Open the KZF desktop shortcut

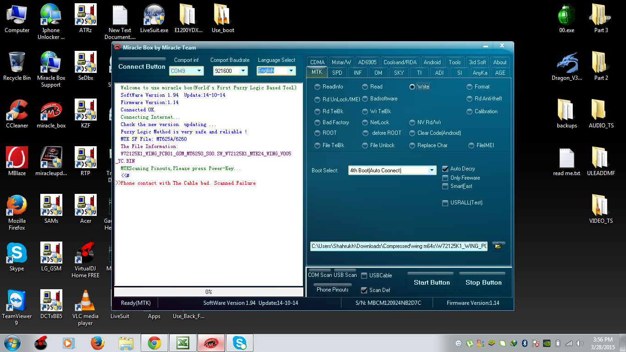[x=85, y=114]
